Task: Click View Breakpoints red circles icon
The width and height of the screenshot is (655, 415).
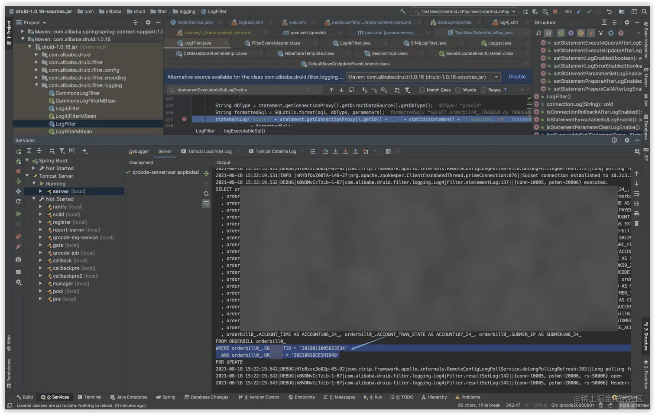Action: (18, 237)
